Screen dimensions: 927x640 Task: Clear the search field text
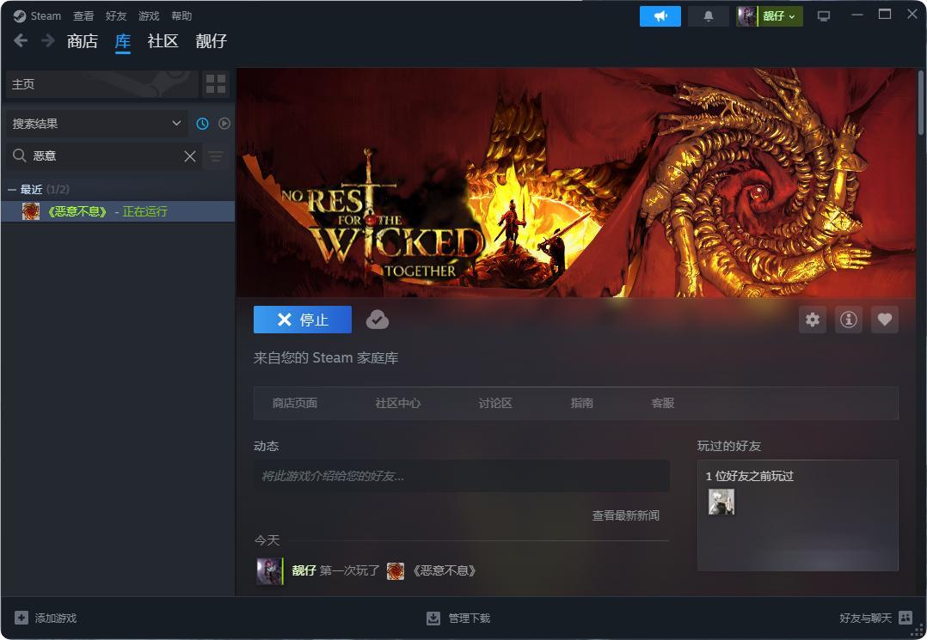[x=190, y=155]
